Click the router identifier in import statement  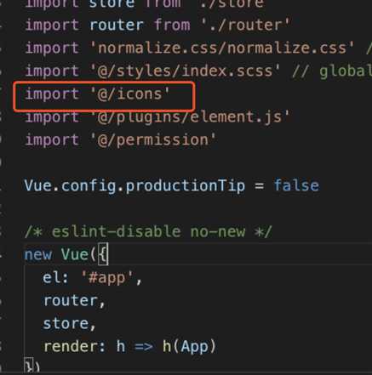(x=117, y=26)
